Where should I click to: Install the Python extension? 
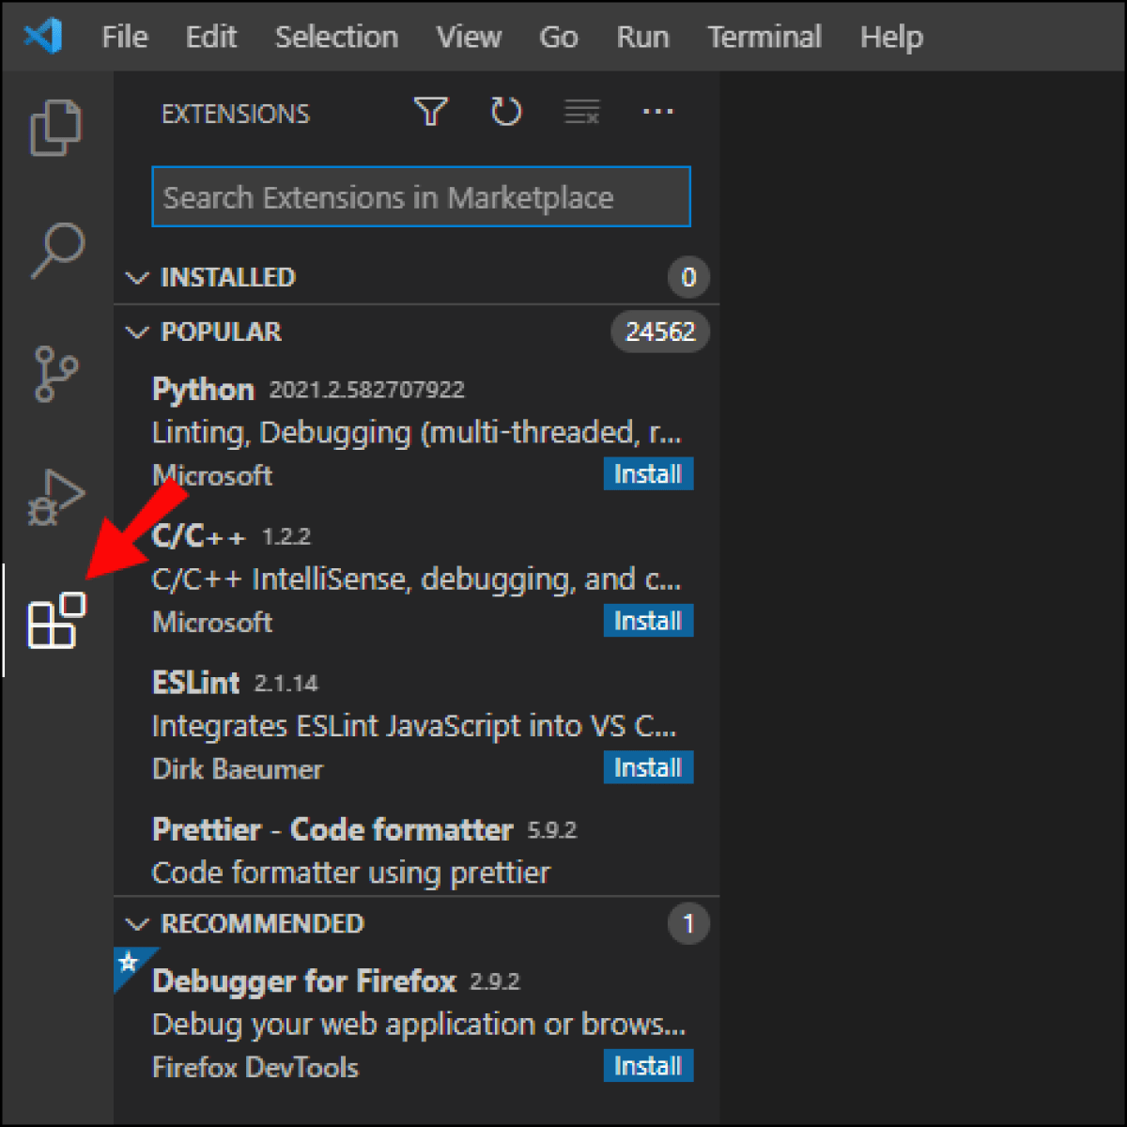coord(647,474)
